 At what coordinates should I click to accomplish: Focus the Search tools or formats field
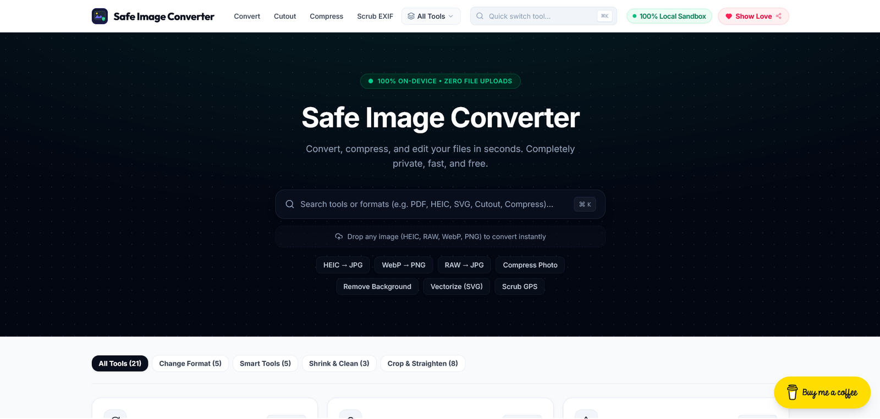tap(440, 204)
